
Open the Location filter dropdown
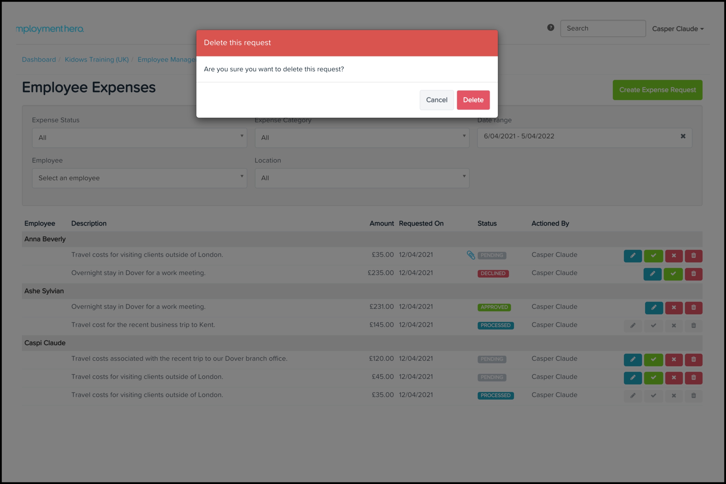tap(362, 178)
